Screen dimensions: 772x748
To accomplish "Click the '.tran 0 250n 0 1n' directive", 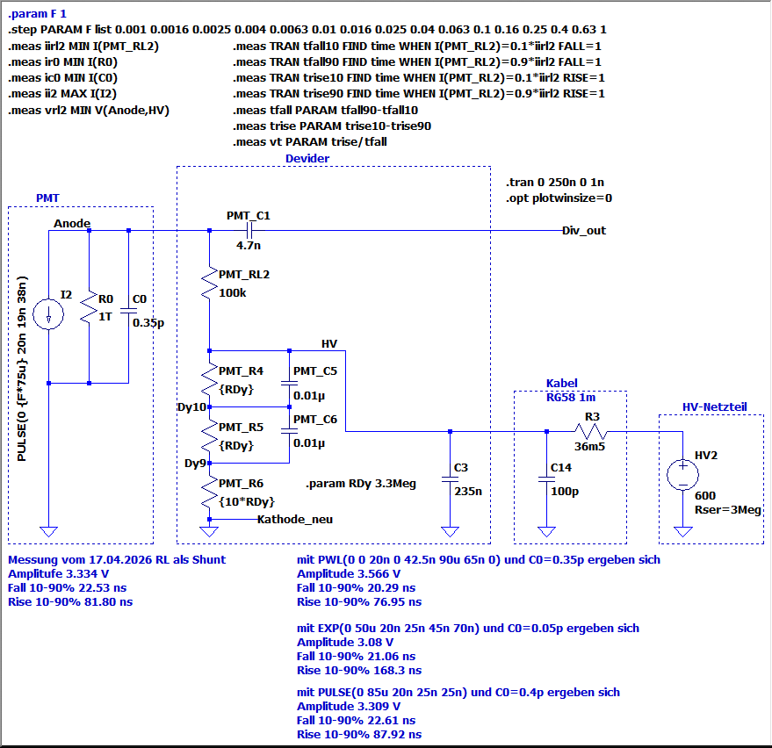I will pos(555,182).
